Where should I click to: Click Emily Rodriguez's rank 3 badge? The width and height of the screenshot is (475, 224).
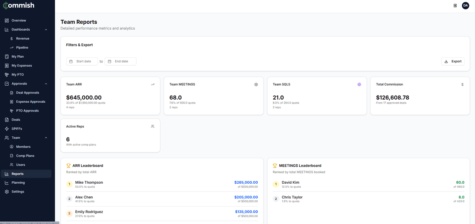[x=69, y=214]
